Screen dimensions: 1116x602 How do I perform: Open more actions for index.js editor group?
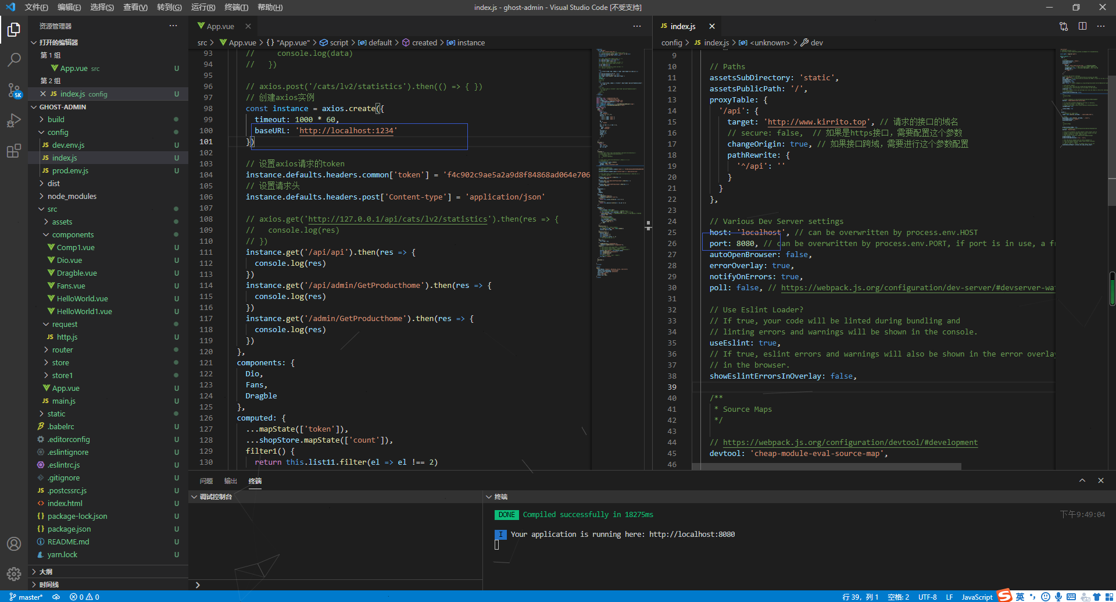1101,26
